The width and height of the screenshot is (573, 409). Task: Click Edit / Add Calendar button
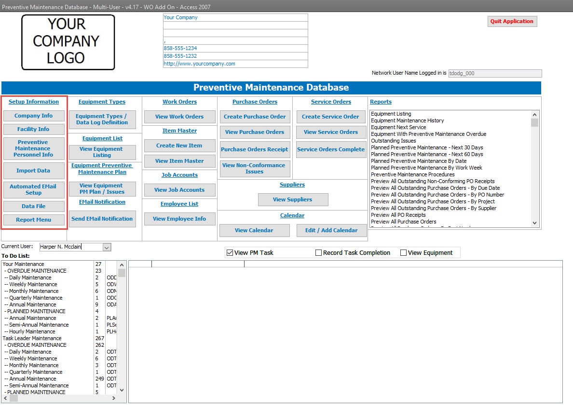(x=331, y=231)
